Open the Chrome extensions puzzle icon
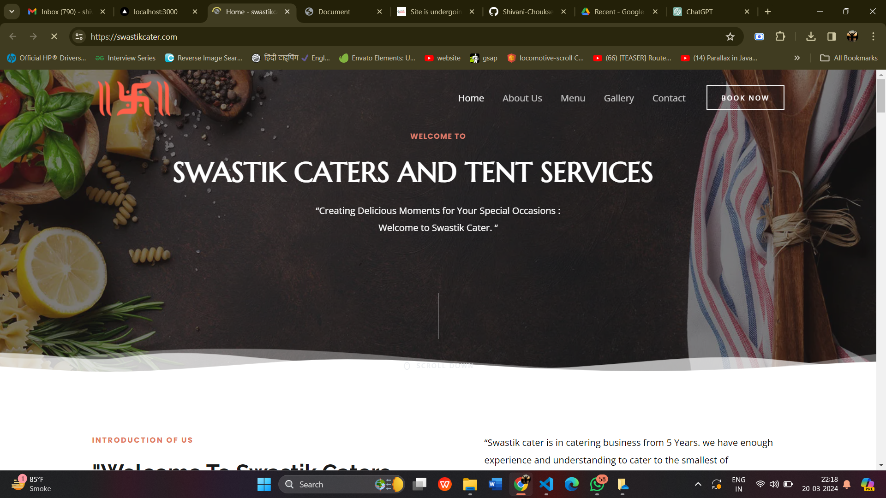The width and height of the screenshot is (886, 498). pos(780,36)
